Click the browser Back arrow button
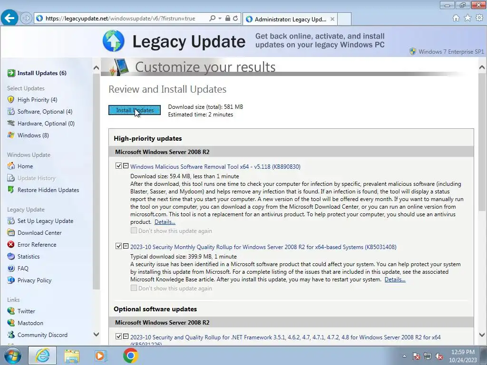Viewport: 487px width, 365px height. click(10, 18)
